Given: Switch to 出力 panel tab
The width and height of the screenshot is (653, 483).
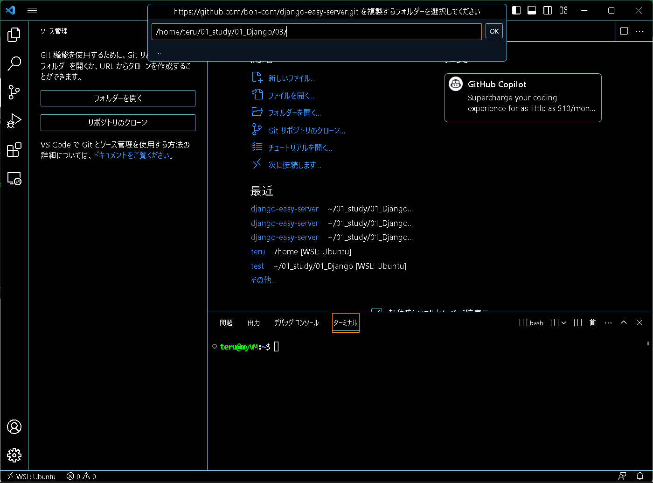Looking at the screenshot, I should [x=254, y=322].
